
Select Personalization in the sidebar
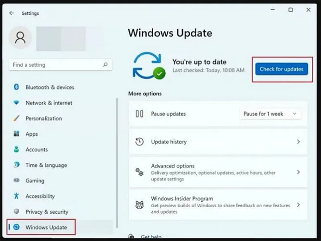44,118
